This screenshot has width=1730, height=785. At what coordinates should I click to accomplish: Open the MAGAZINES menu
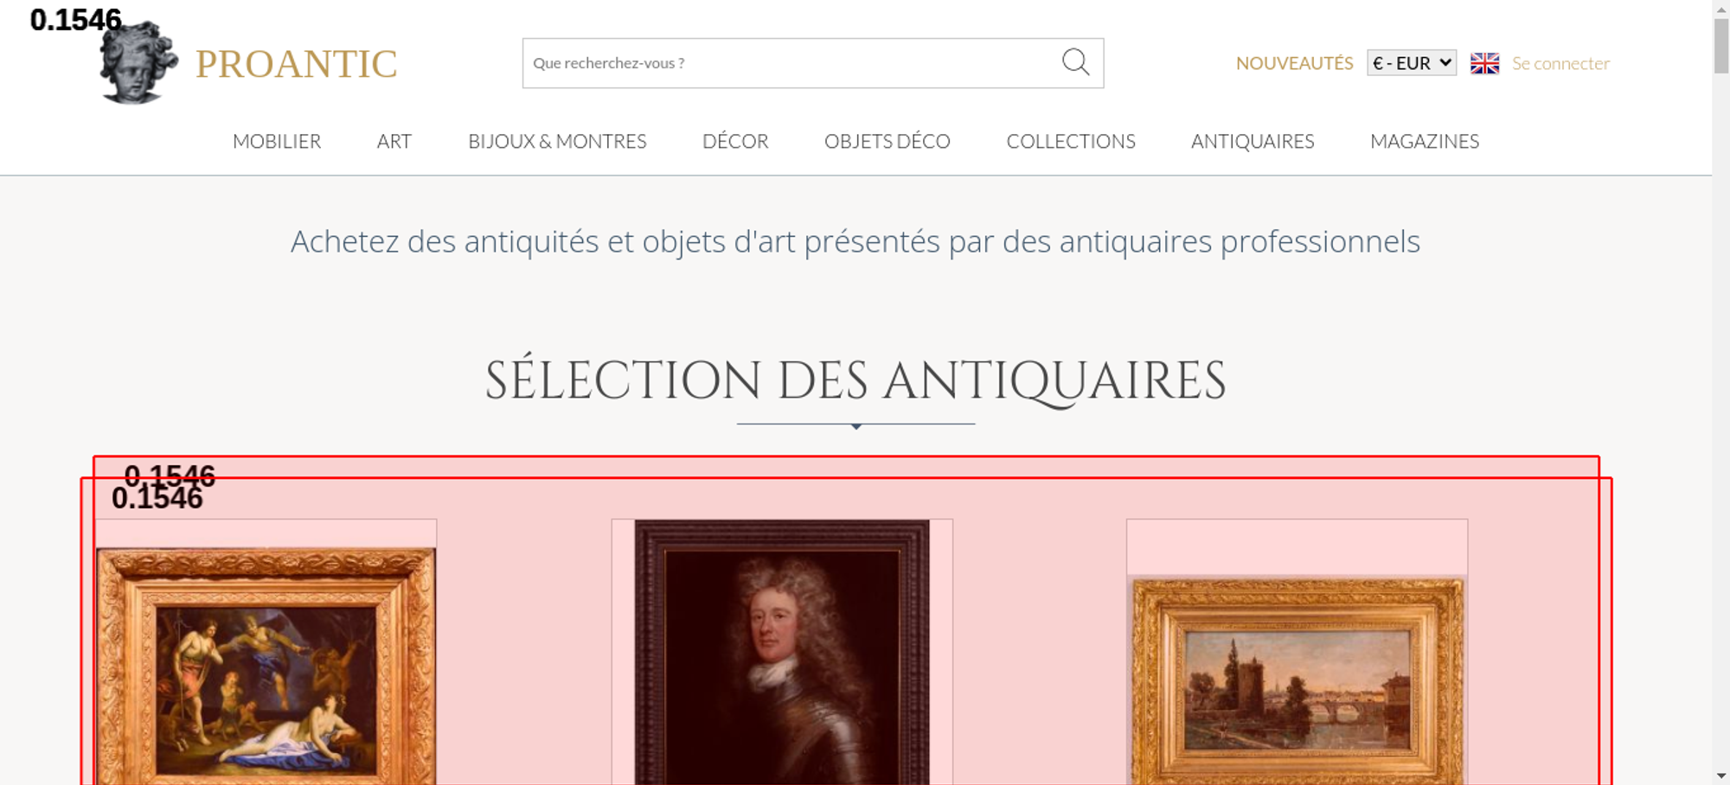point(1425,141)
